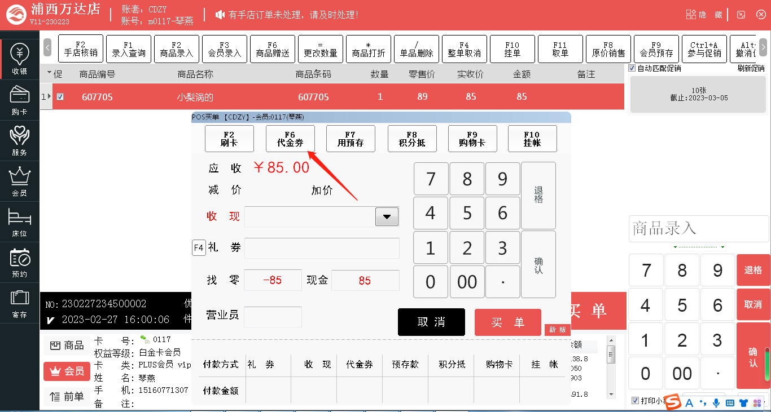Open the Sogou skin shirt icon
Image resolution: width=771 pixels, height=412 pixels.
tap(743, 402)
